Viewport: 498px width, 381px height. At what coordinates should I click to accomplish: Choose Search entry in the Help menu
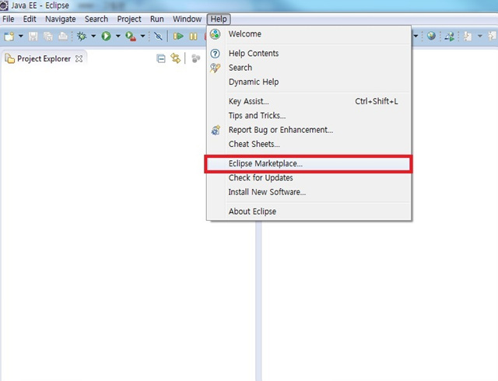309,68
